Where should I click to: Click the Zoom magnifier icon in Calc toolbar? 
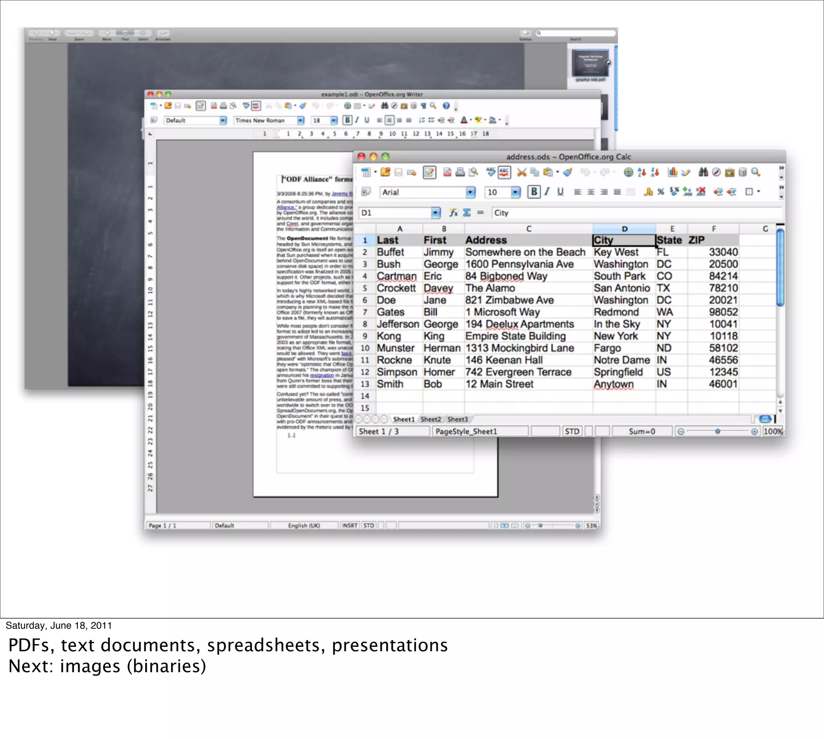(x=756, y=172)
